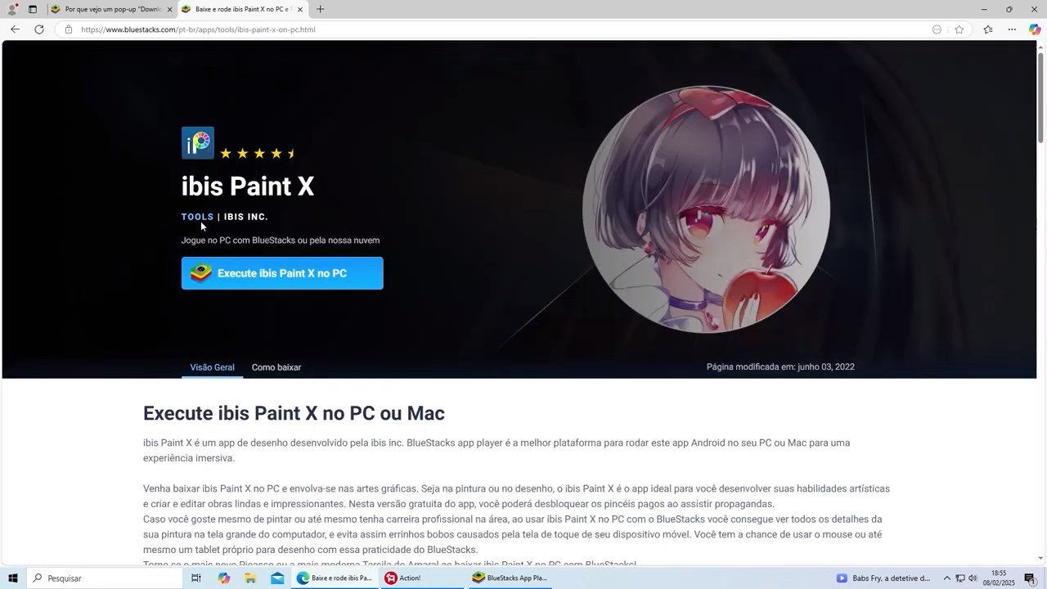This screenshot has width=1047, height=589.
Task: Open the TOOLS category link
Action: pyautogui.click(x=197, y=216)
